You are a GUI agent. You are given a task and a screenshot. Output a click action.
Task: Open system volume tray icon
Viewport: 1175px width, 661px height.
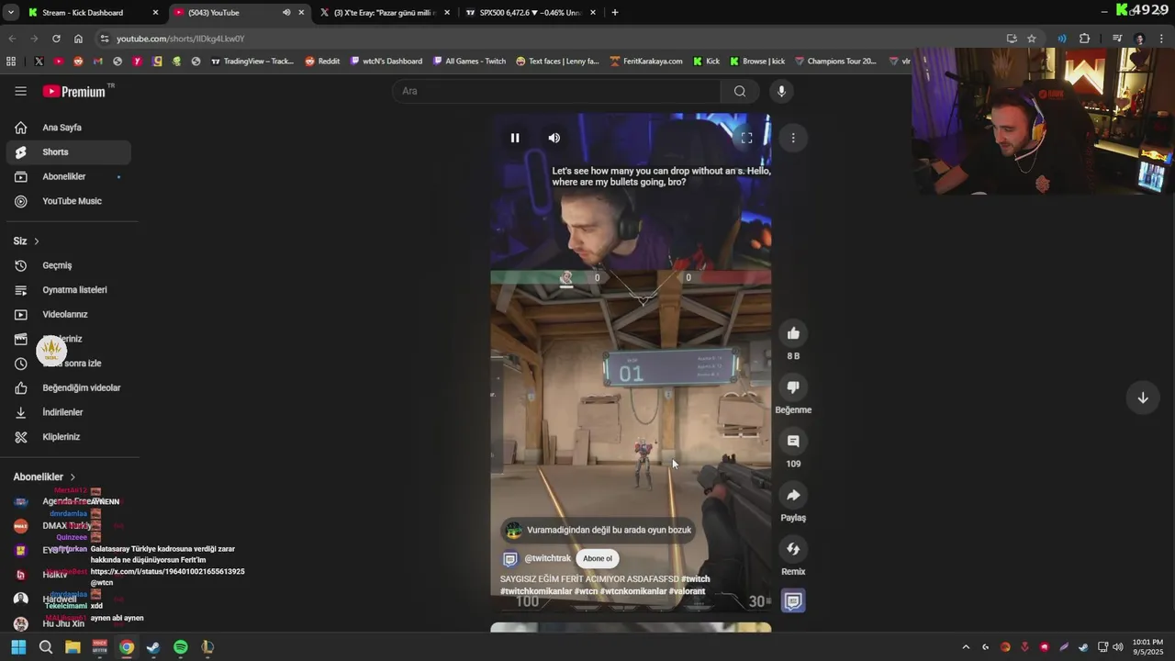click(1117, 647)
